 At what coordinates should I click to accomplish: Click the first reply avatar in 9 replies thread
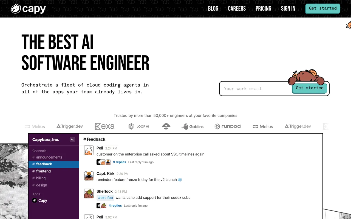point(99,162)
